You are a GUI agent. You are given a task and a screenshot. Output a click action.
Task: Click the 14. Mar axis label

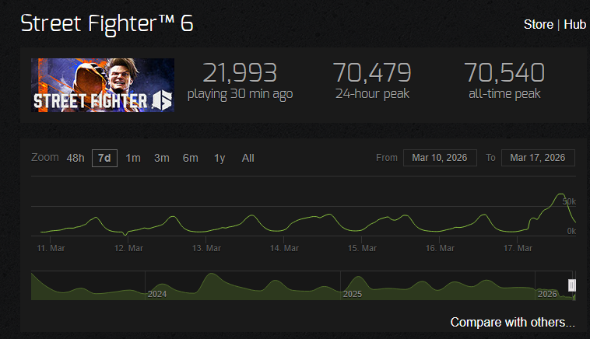pyautogui.click(x=284, y=248)
